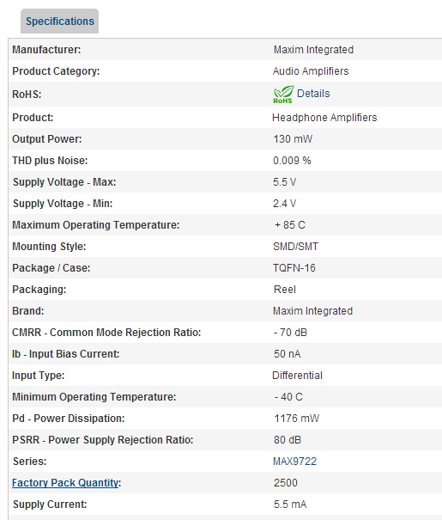Click the MAX9722 series value
442x520 pixels.
click(294, 462)
